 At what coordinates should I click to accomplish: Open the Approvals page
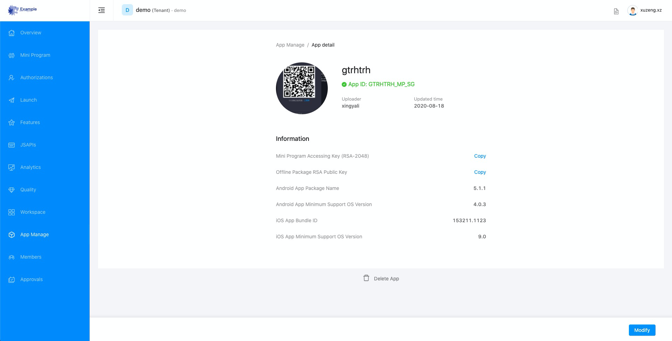pos(31,279)
